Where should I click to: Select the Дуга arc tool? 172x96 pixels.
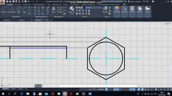click(25, 10)
